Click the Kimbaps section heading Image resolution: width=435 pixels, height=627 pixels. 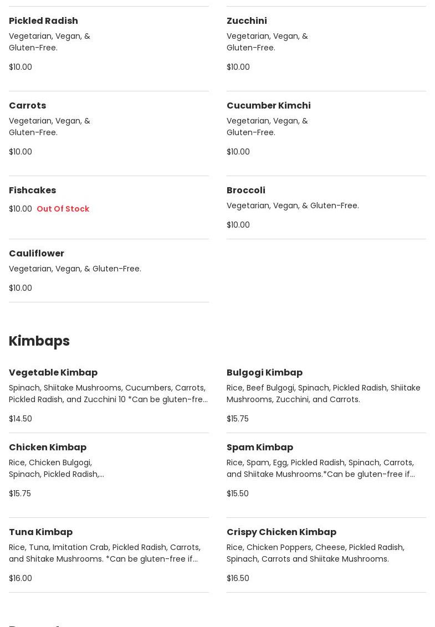pyautogui.click(x=39, y=341)
